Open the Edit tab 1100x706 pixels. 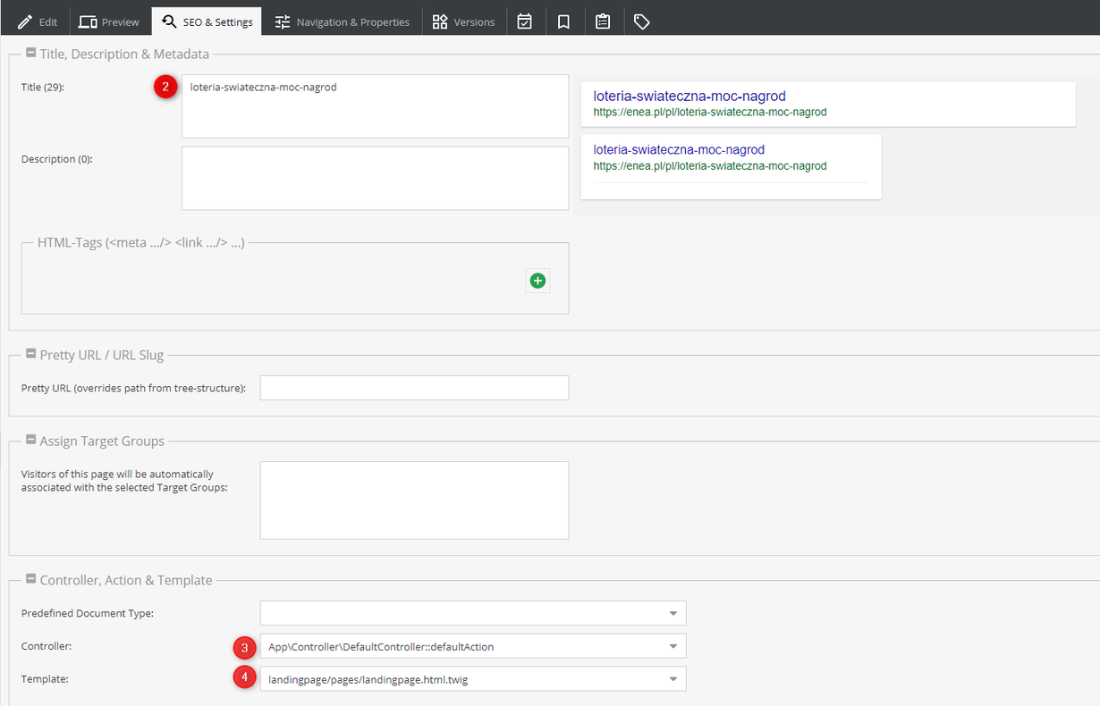(38, 21)
